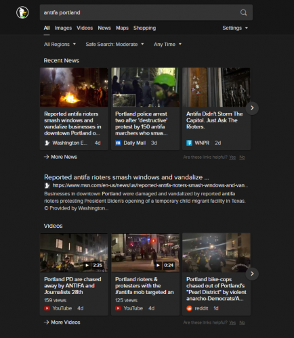294x338 pixels.
Task: Click the Daily Mail source icon
Action: (118, 143)
